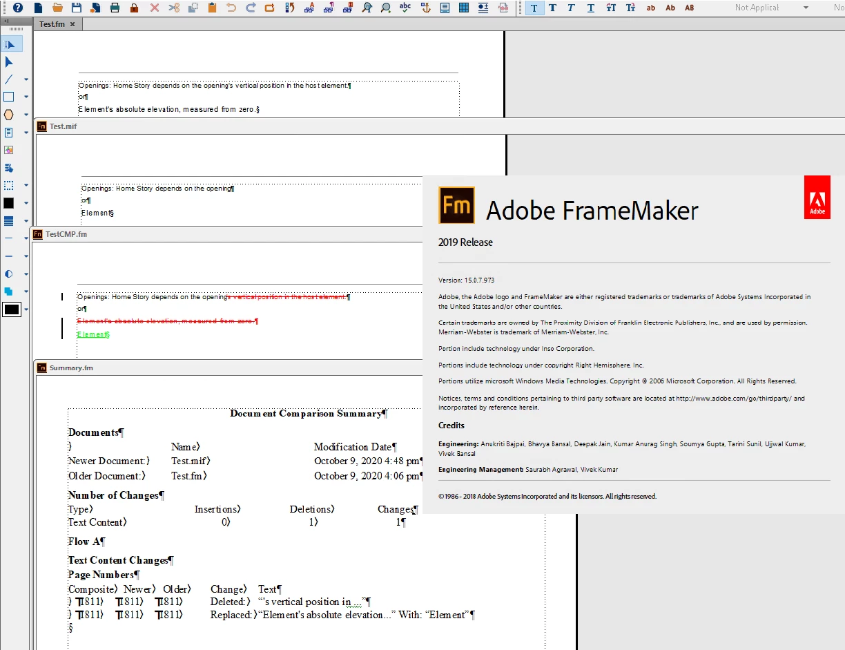Click the Underline T formatting icon
845x650 pixels.
[591, 8]
